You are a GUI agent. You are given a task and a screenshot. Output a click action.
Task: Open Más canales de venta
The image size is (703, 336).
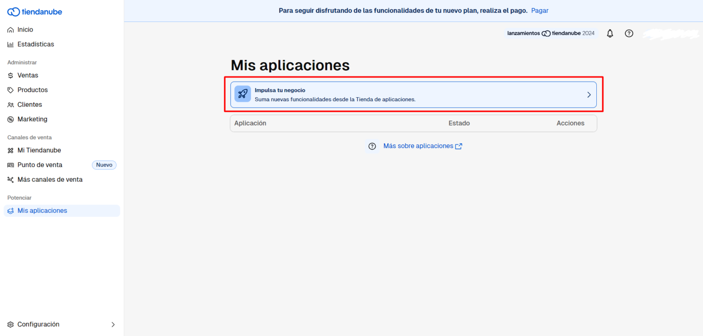click(x=50, y=179)
